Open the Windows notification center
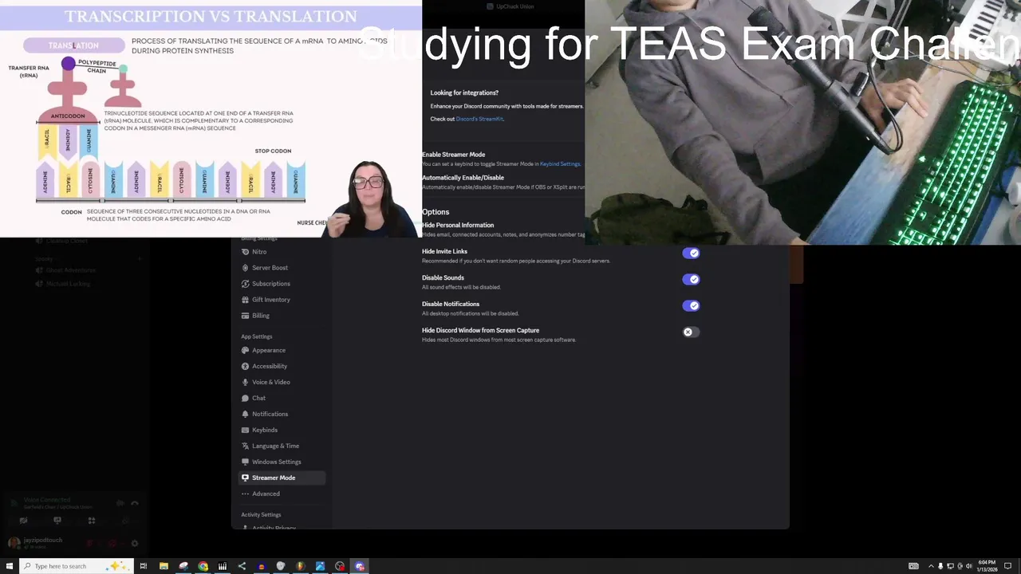Screen dimensions: 1021x574 pyautogui.click(x=1007, y=566)
